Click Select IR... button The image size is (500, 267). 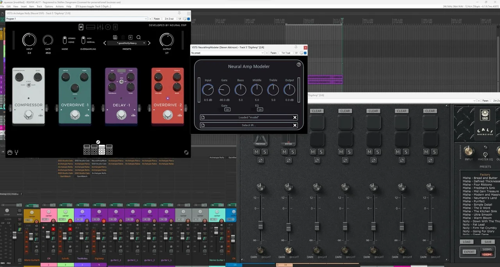click(248, 125)
